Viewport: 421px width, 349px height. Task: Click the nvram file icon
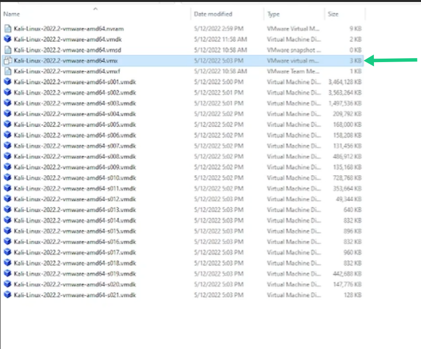(x=8, y=29)
